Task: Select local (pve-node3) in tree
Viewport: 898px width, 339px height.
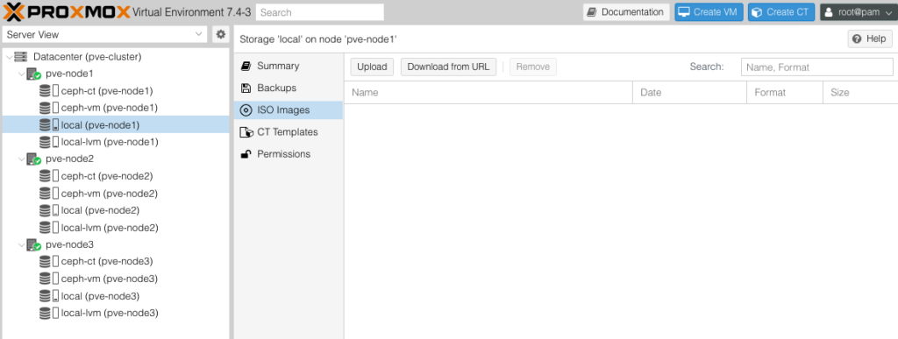Action: 116,296
